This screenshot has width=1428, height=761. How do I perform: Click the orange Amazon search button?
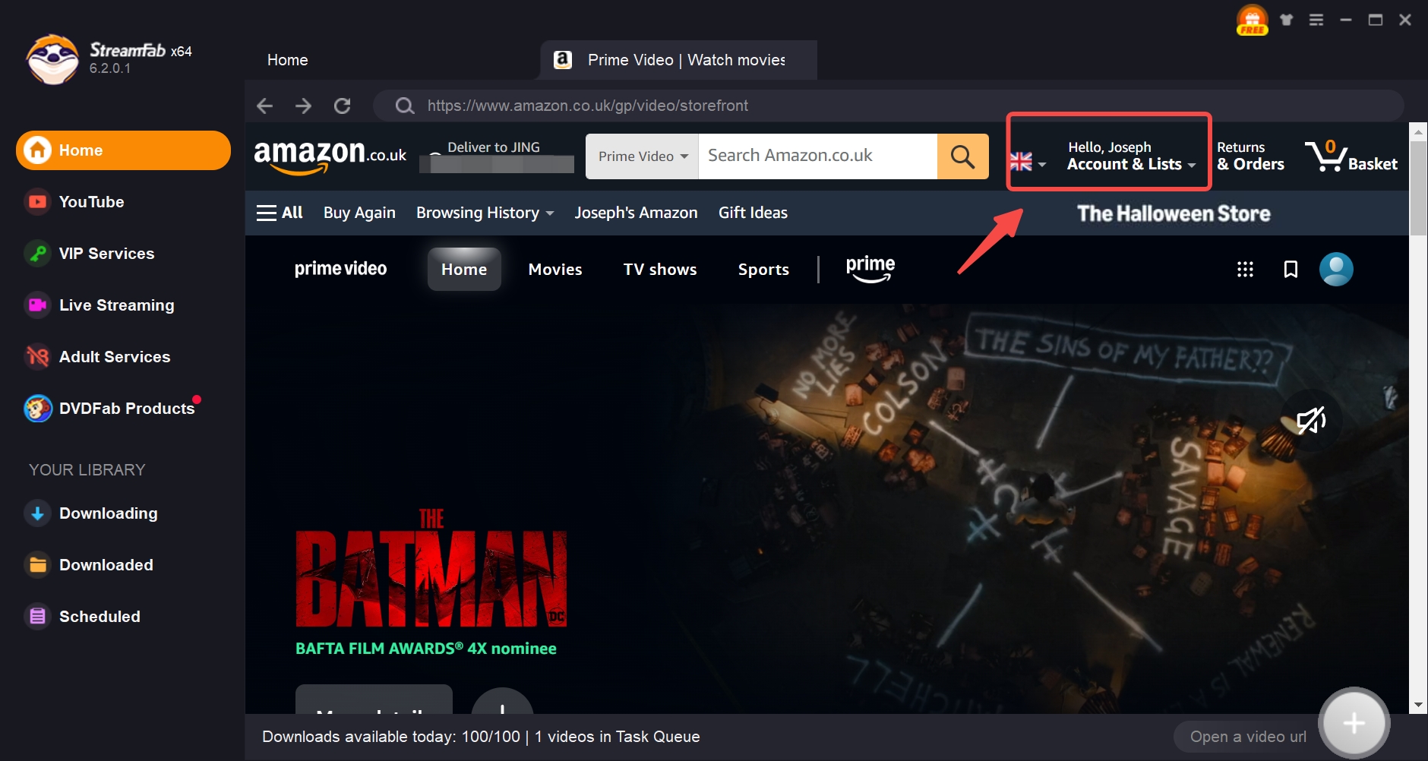click(962, 156)
